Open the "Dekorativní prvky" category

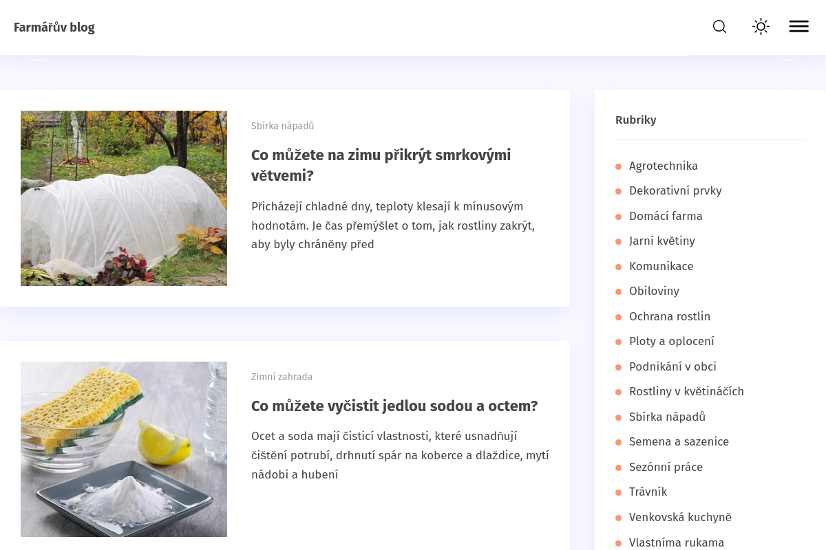click(675, 191)
